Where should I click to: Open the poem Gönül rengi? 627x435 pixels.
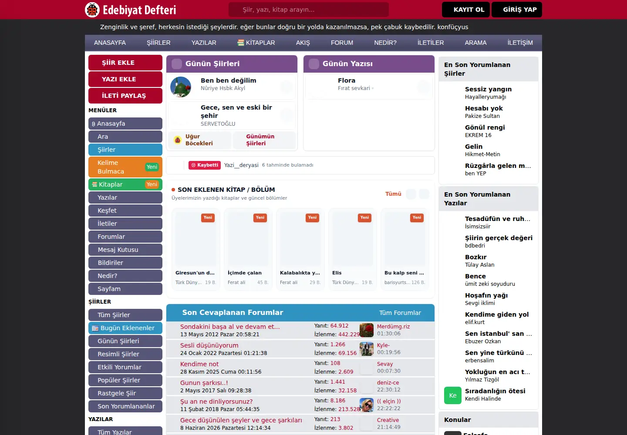pyautogui.click(x=485, y=127)
